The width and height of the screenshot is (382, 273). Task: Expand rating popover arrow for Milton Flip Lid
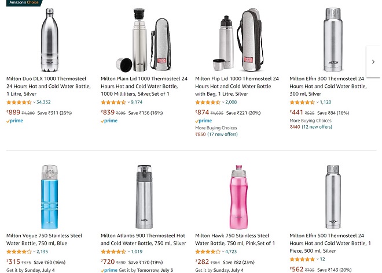pyautogui.click(x=223, y=102)
